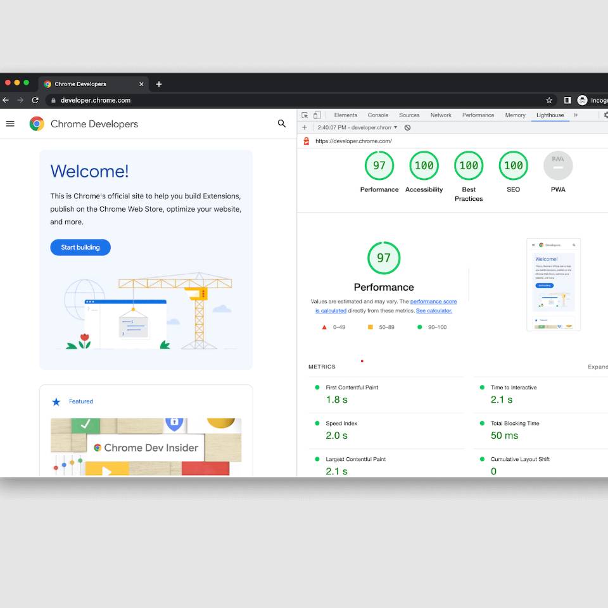Open the See calculator link
Screen dimensions: 608x608
tap(434, 311)
